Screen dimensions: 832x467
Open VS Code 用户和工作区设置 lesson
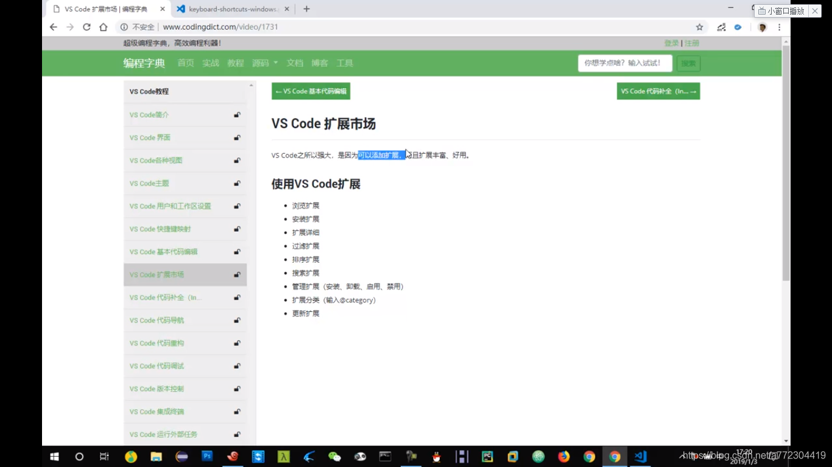click(x=170, y=206)
